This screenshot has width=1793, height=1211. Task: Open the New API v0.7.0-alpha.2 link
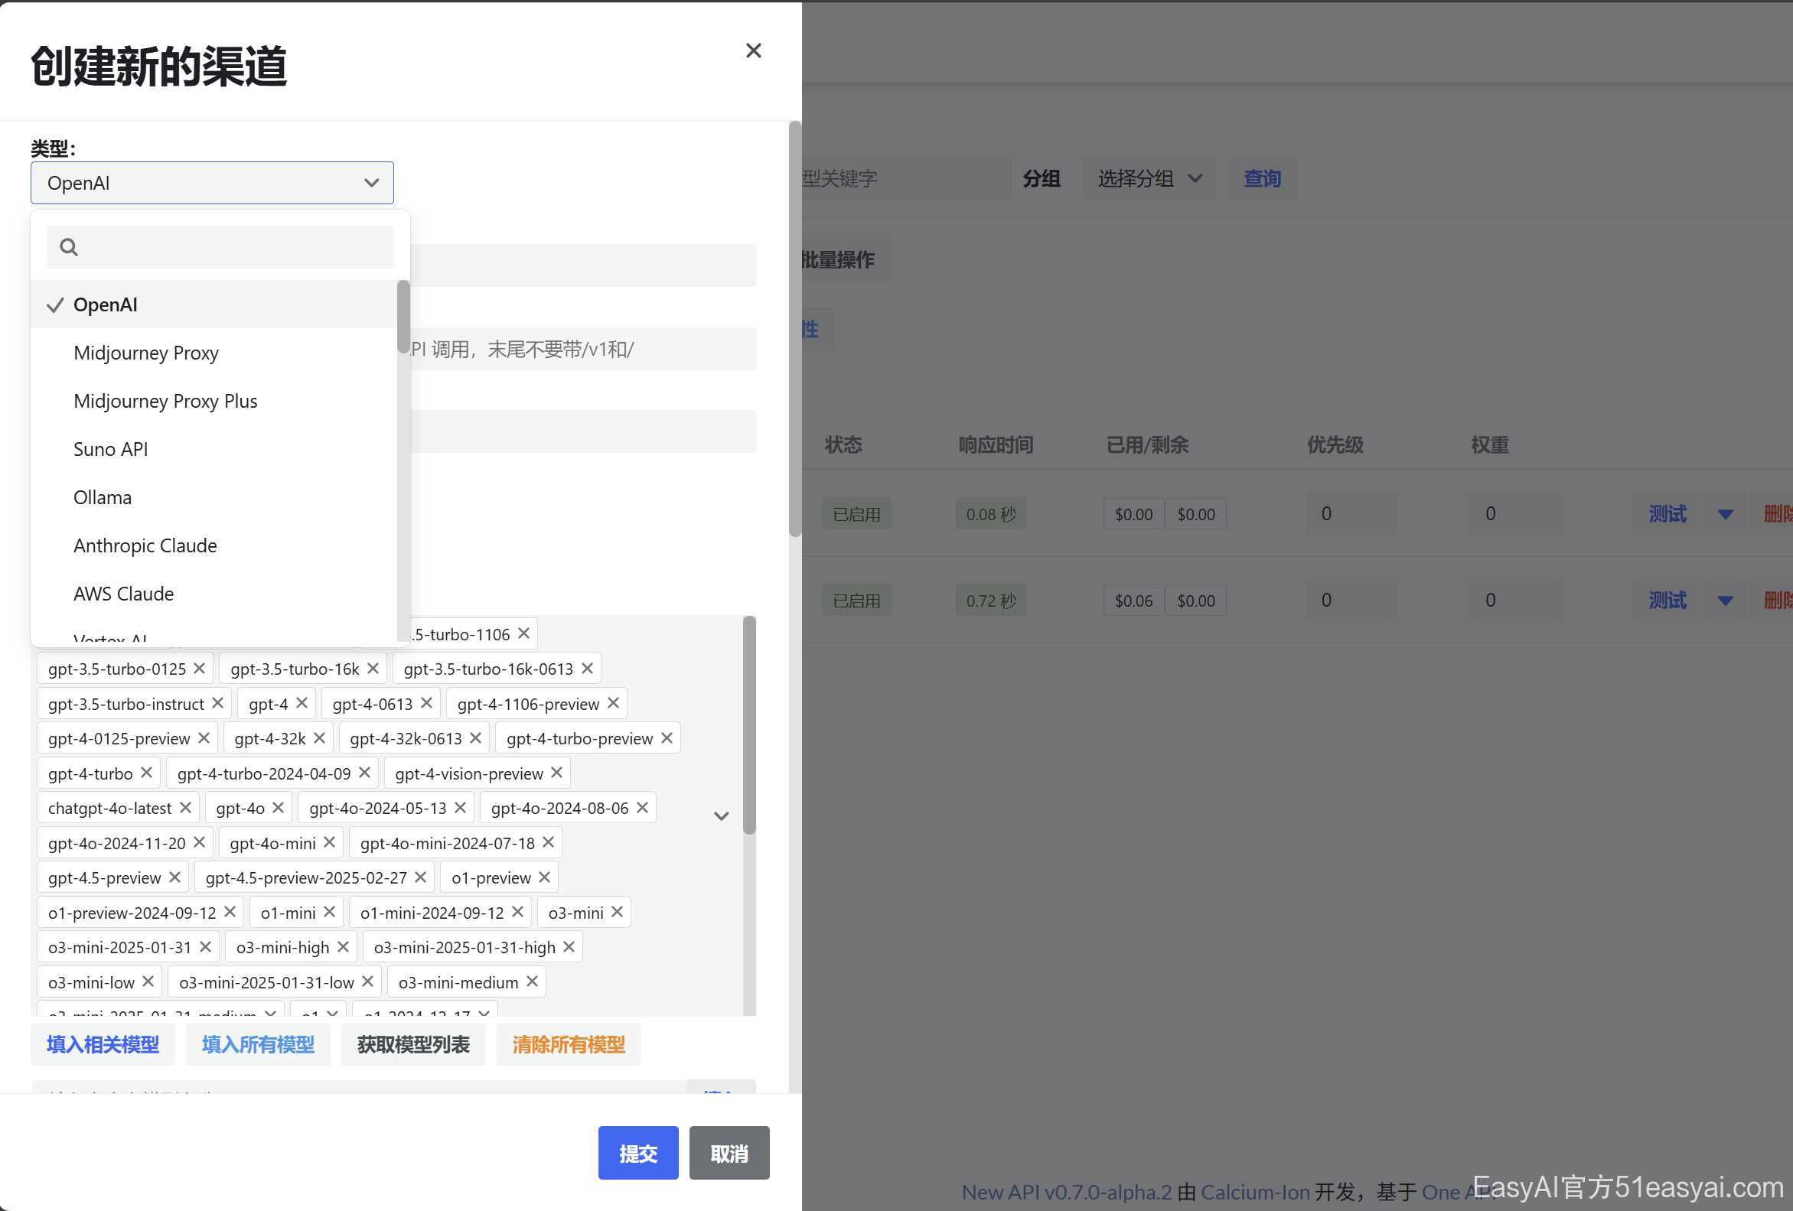pos(1066,1193)
